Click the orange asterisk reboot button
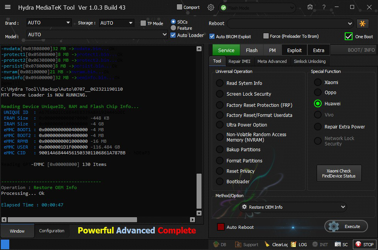The image size is (378, 250). point(362,24)
